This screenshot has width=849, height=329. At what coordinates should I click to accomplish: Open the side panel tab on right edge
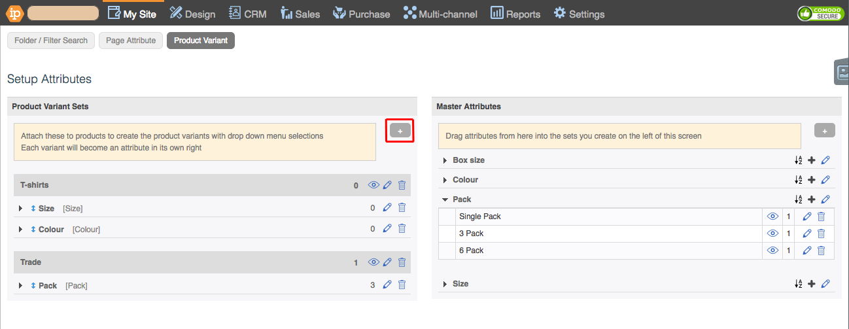(842, 72)
